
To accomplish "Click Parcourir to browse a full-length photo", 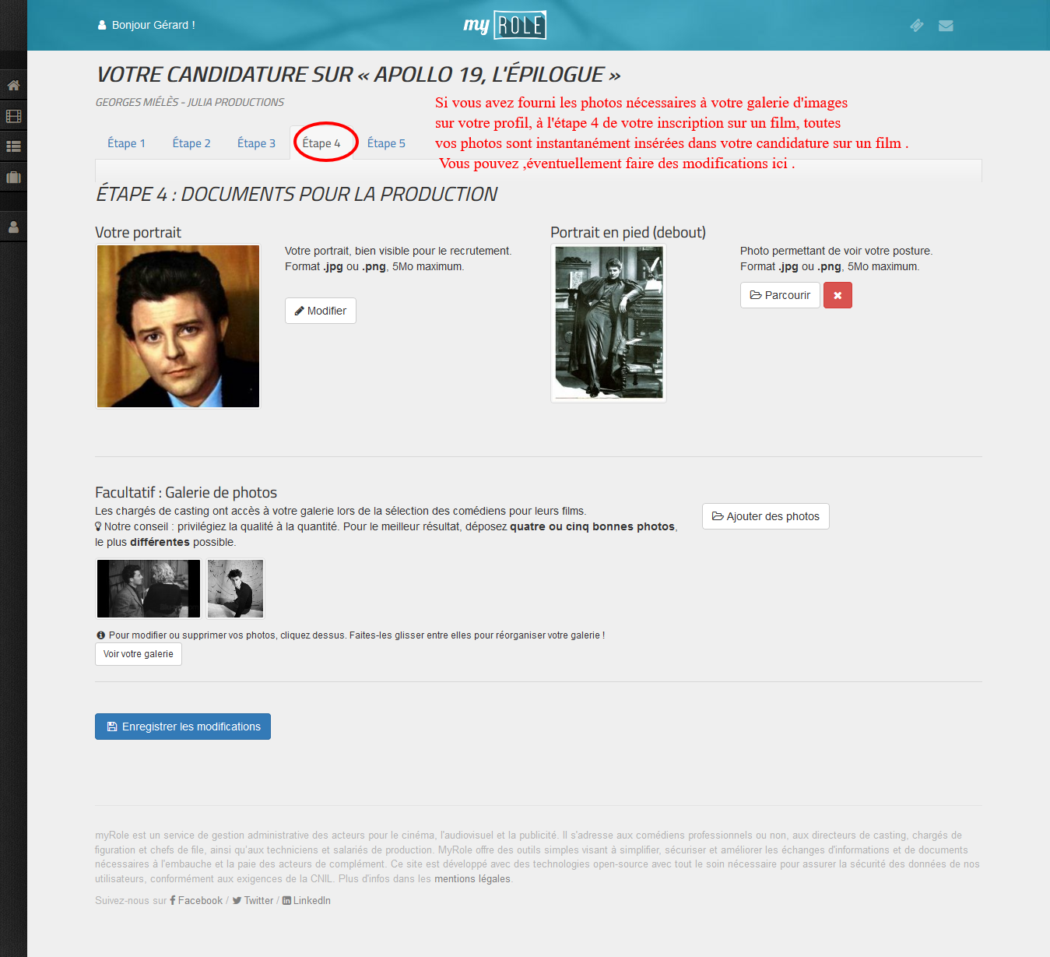I will tap(780, 295).
